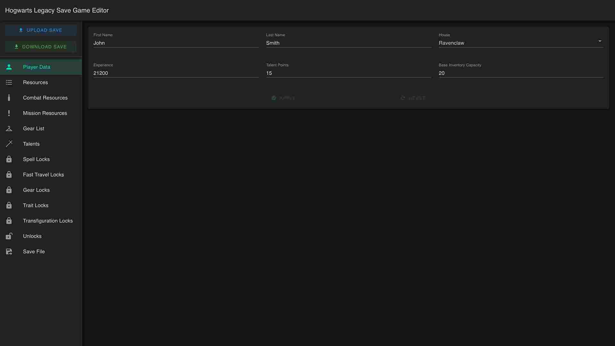Open Gear Locks page

coord(41,190)
